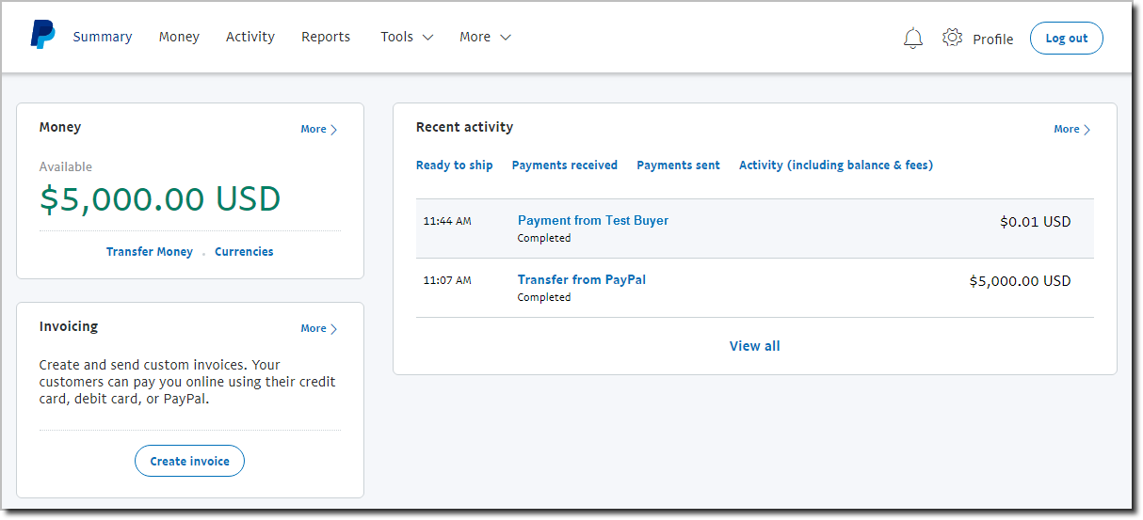Switch to Payments sent tab
The width and height of the screenshot is (1143, 520).
(x=678, y=165)
